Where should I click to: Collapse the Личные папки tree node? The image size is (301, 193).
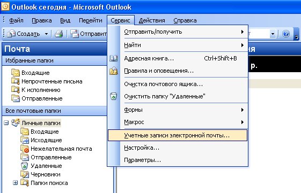click(x=6, y=123)
